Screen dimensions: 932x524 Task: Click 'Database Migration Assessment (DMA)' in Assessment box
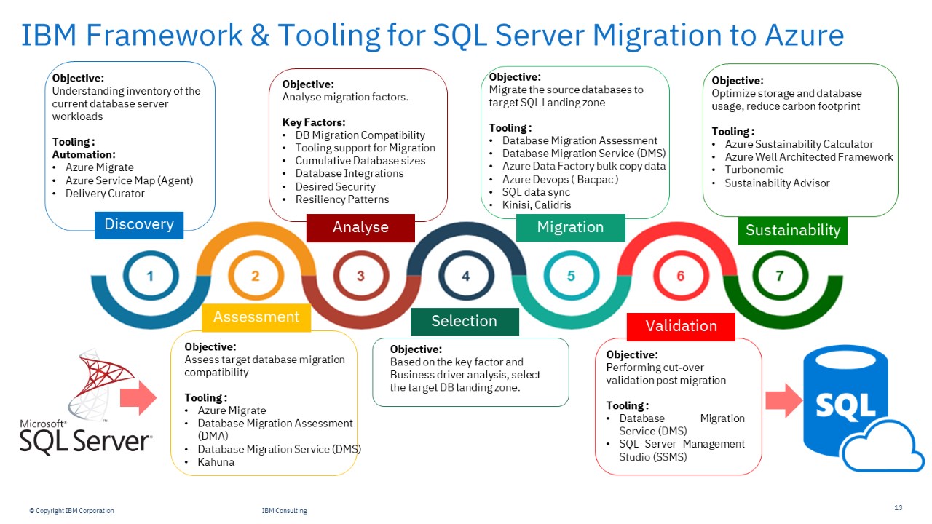[x=275, y=429]
